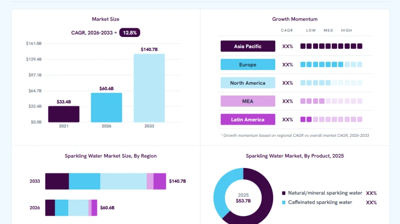Click the XX% value in Europe row
400x224 pixels.
pyautogui.click(x=287, y=65)
